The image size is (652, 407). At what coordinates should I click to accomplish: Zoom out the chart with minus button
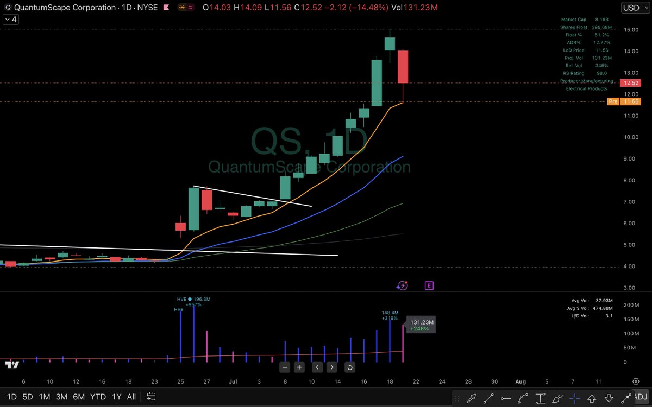coord(285,367)
